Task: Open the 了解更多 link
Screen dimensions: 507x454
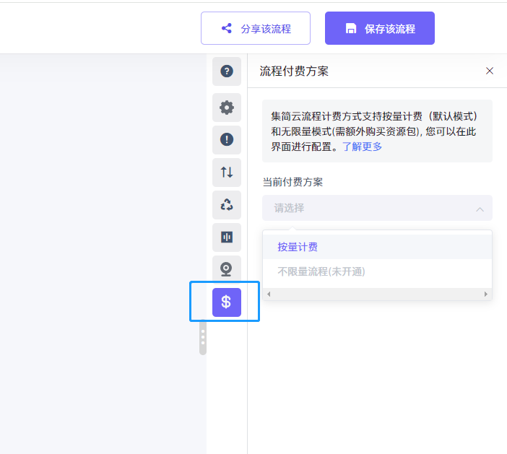Action: (362, 147)
